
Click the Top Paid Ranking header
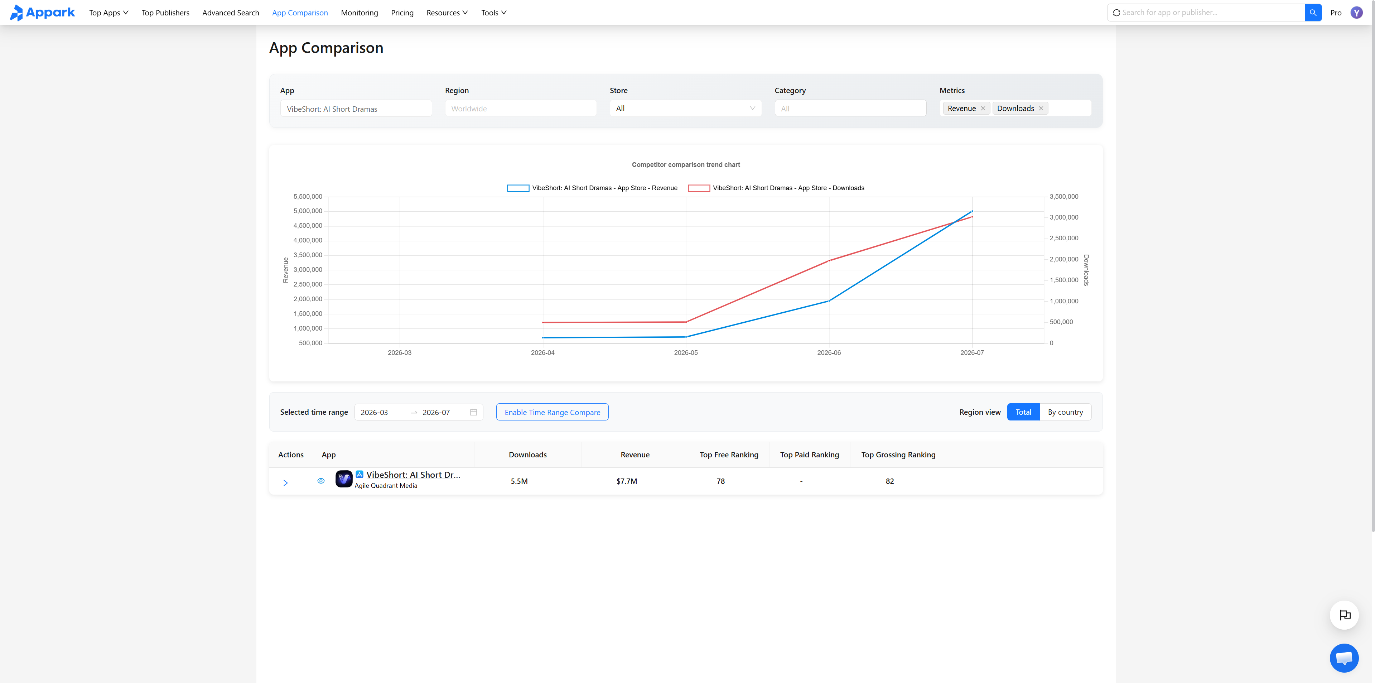[x=809, y=454]
